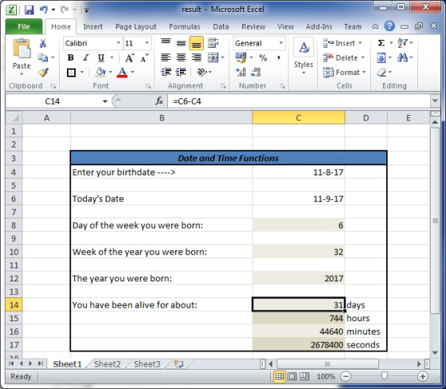The width and height of the screenshot is (446, 389).
Task: Increase font size with Grow Font
Action: (x=130, y=58)
